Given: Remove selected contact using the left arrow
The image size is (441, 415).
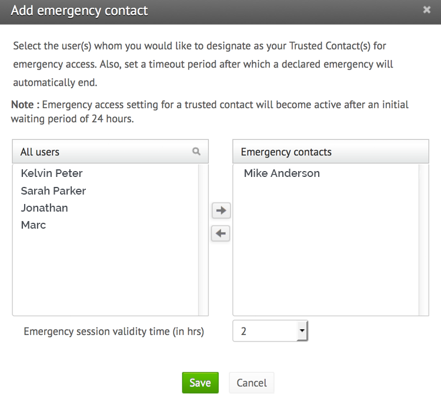Looking at the screenshot, I should [220, 233].
